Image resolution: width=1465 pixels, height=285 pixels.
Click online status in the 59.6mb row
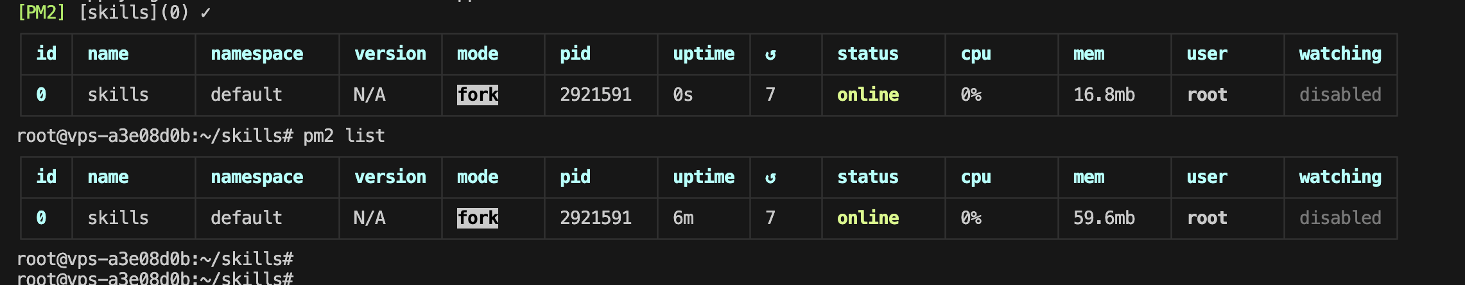tap(868, 218)
